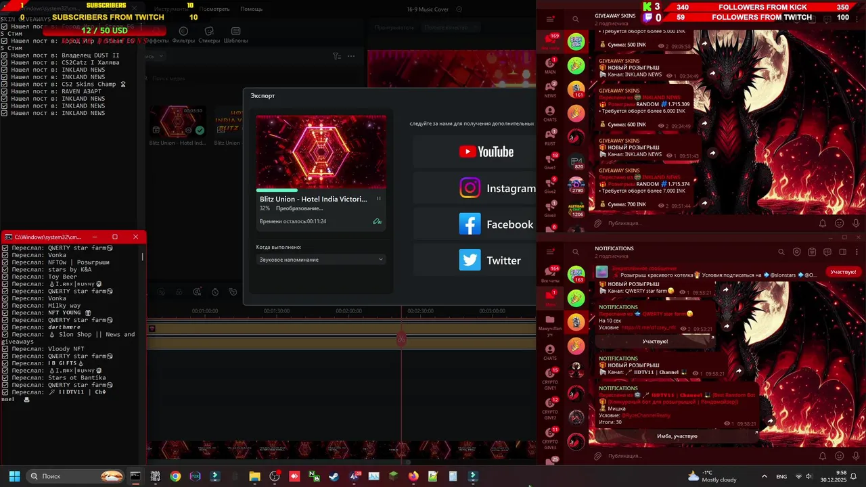Click sidebar search icon in NOTIFICATIONS Telegram window

click(x=576, y=252)
